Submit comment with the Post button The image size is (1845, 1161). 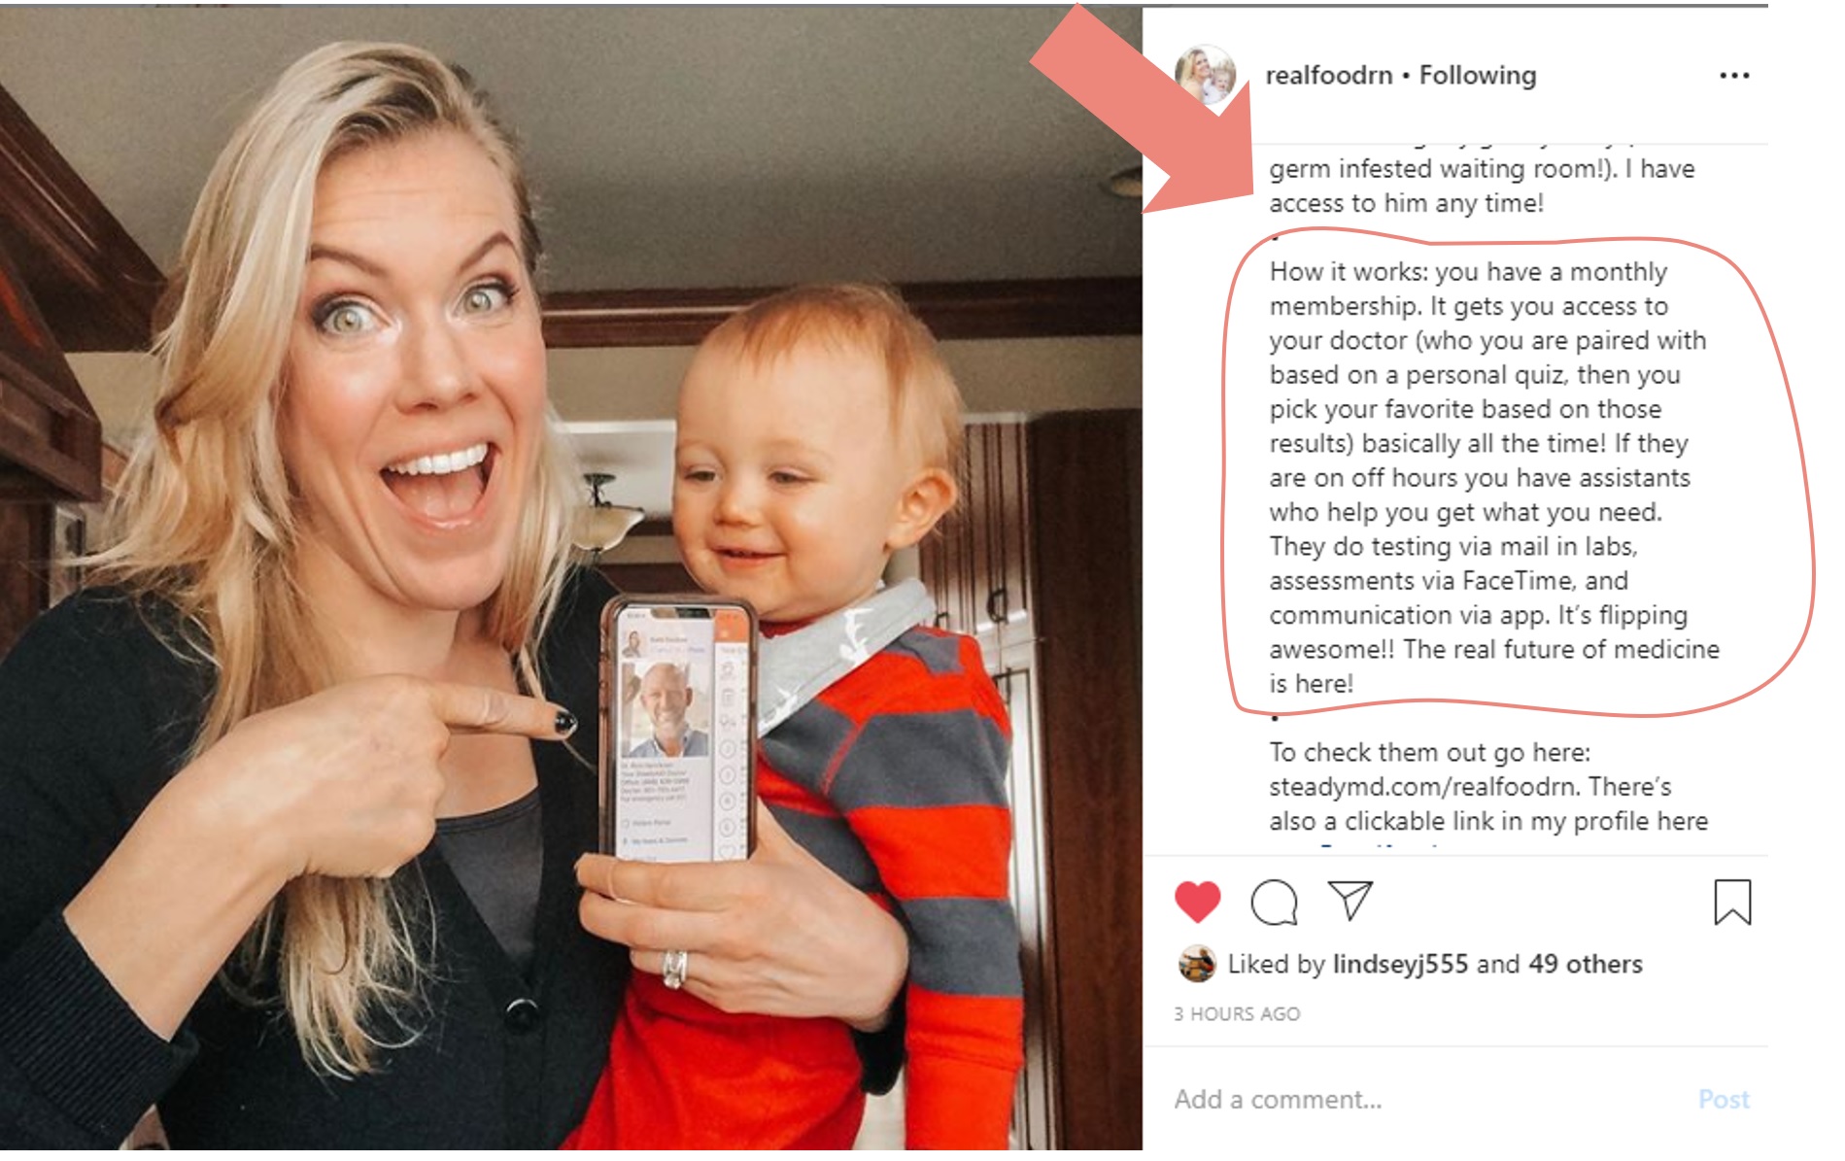[x=1724, y=1100]
